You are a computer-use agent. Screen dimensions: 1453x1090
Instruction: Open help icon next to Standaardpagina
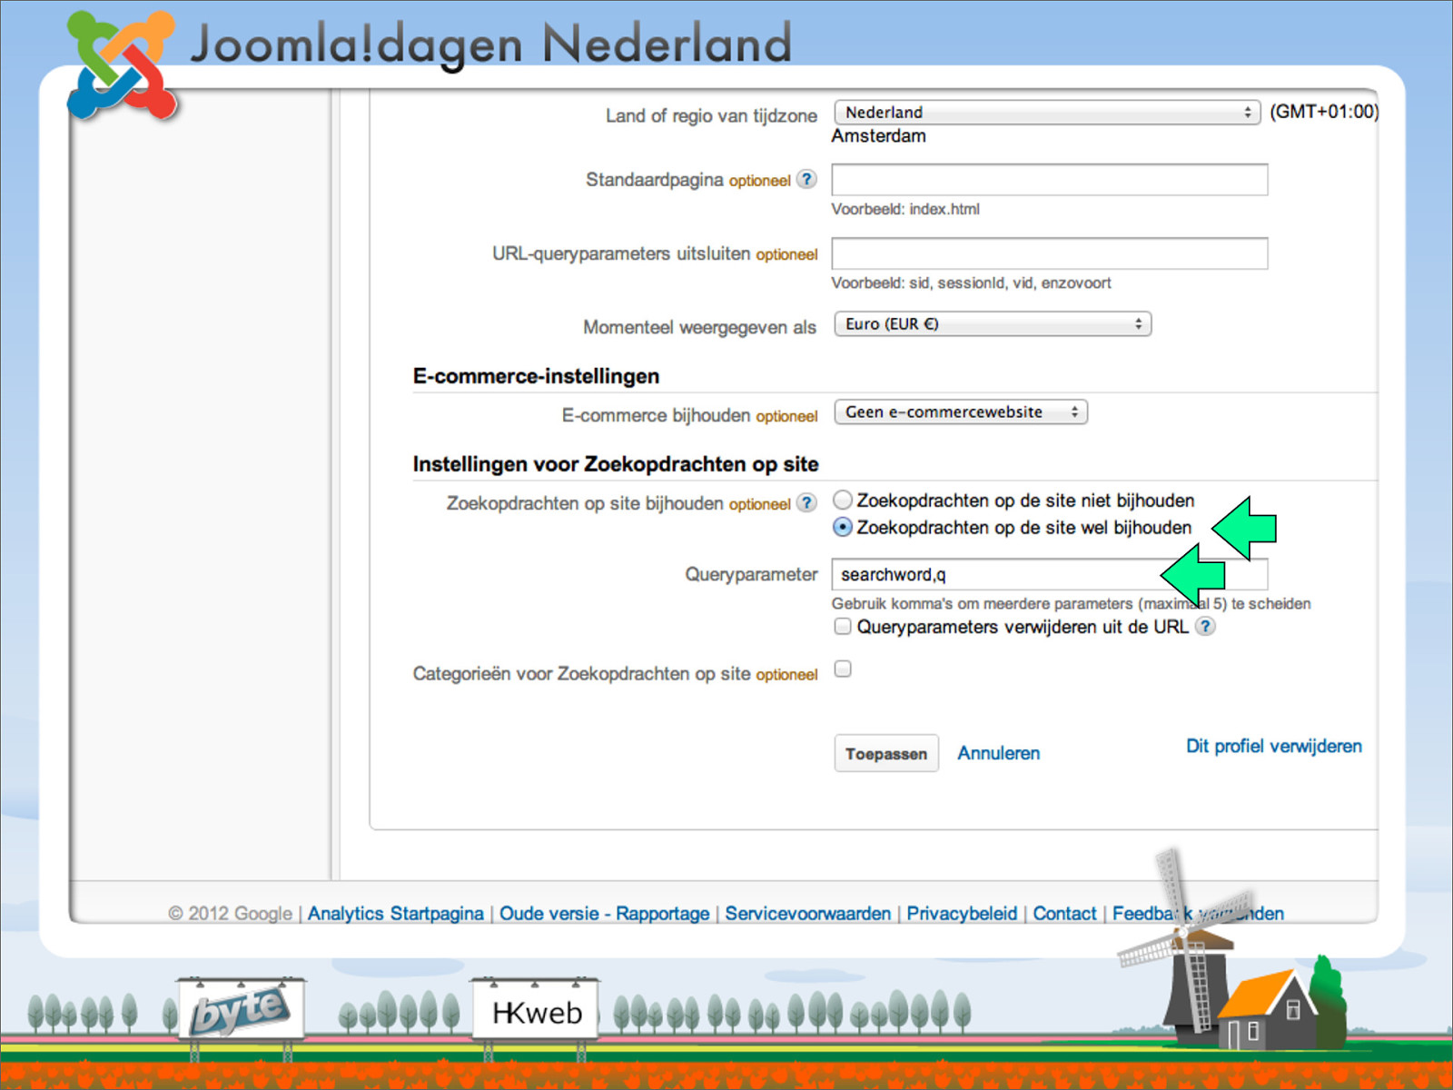click(x=806, y=179)
